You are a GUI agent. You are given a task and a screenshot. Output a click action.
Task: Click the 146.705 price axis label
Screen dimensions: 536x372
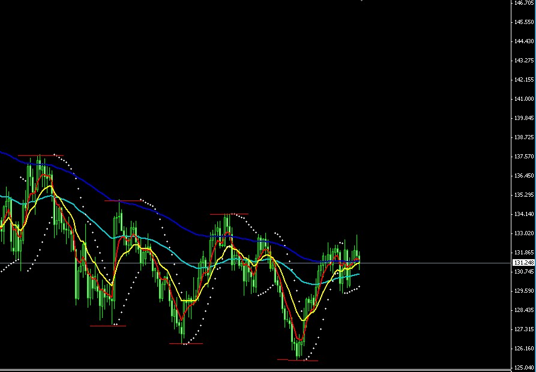(524, 3)
